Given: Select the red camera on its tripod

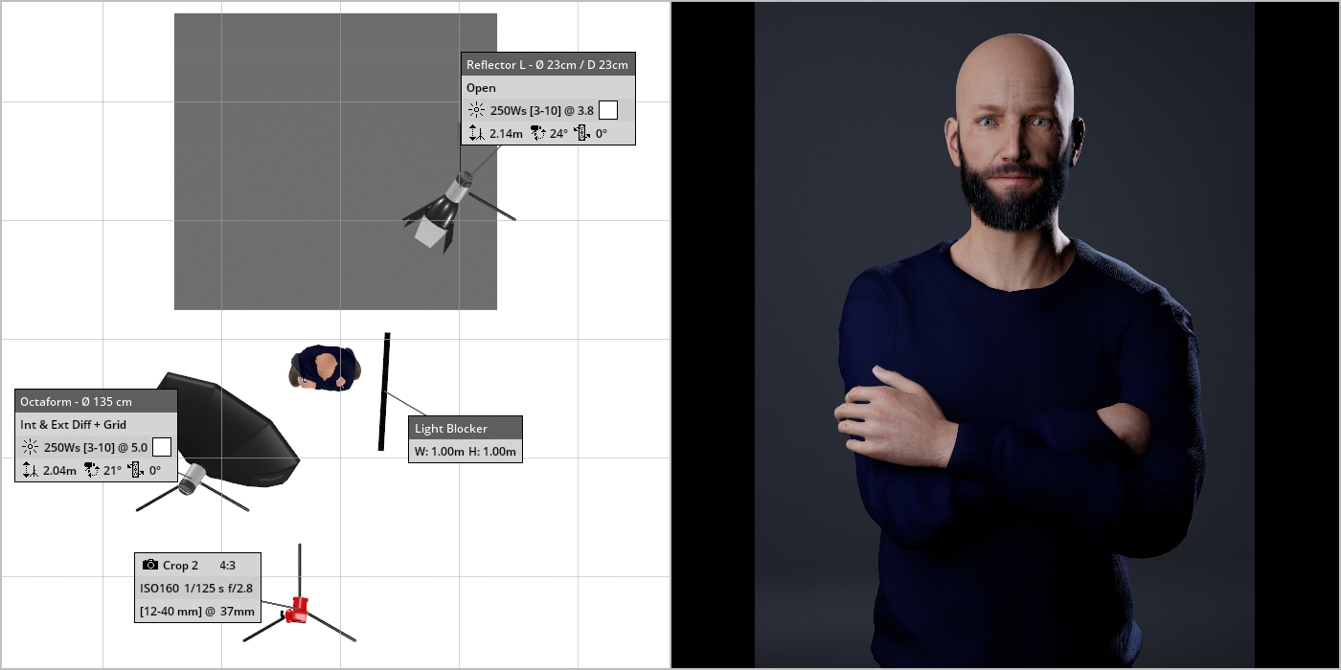Looking at the screenshot, I should [296, 609].
